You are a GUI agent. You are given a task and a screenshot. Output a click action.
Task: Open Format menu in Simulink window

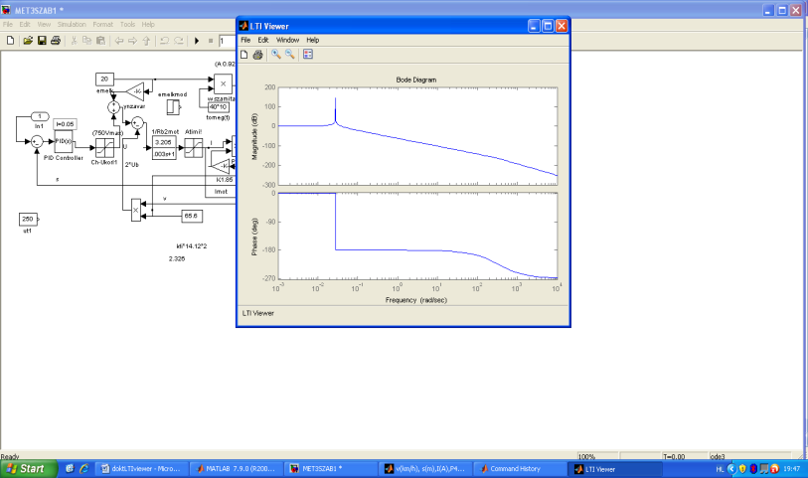[103, 24]
